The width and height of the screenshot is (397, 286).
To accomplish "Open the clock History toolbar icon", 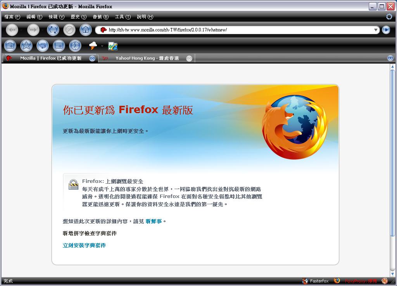I will click(75, 46).
